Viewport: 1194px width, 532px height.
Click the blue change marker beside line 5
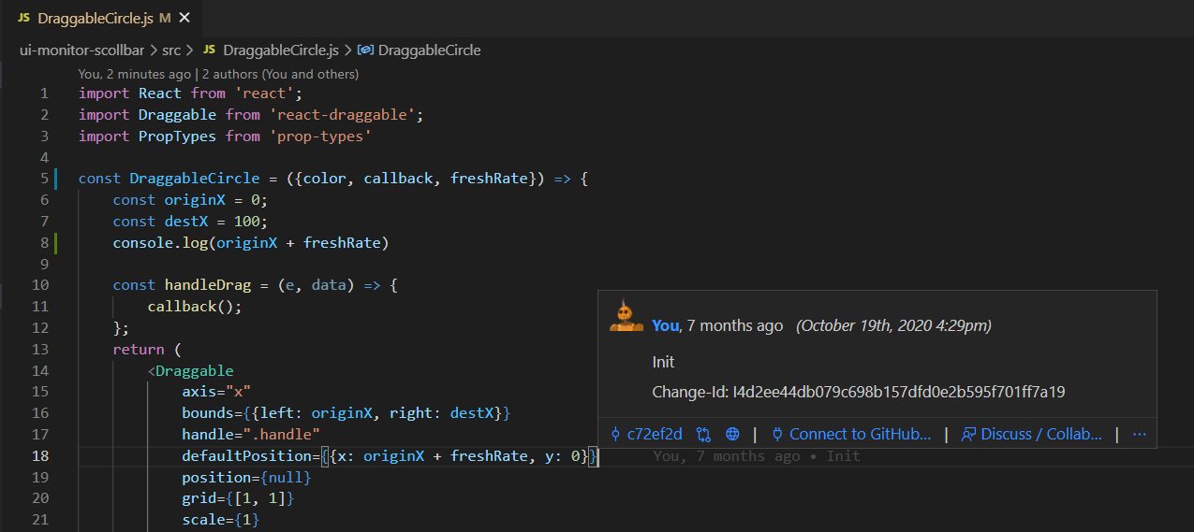tap(56, 179)
